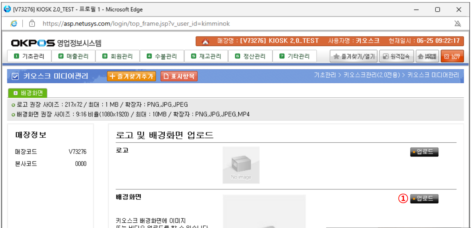Click the 즐겨찾기추가 button

[131, 76]
